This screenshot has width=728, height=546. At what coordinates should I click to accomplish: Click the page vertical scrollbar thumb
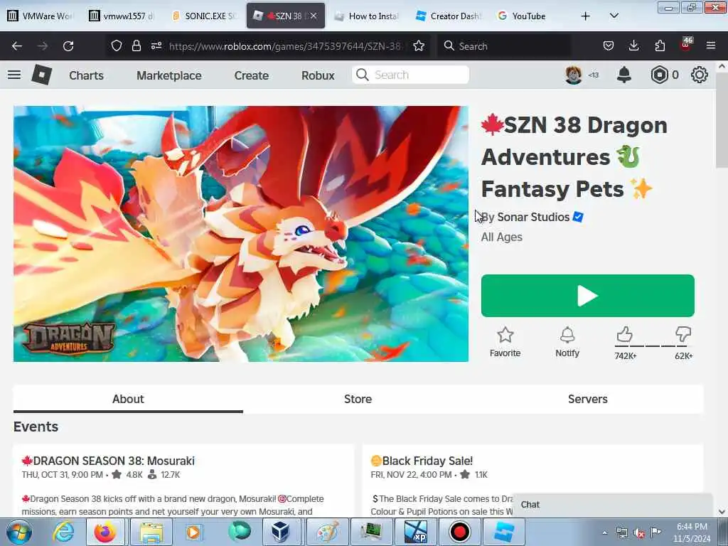721,121
